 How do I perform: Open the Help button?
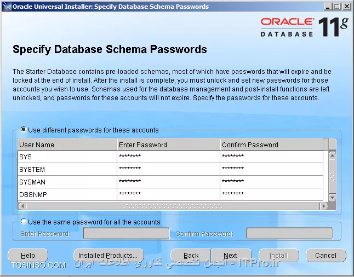coord(28,255)
